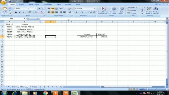Click Decrease Indent icon

[61, 12]
